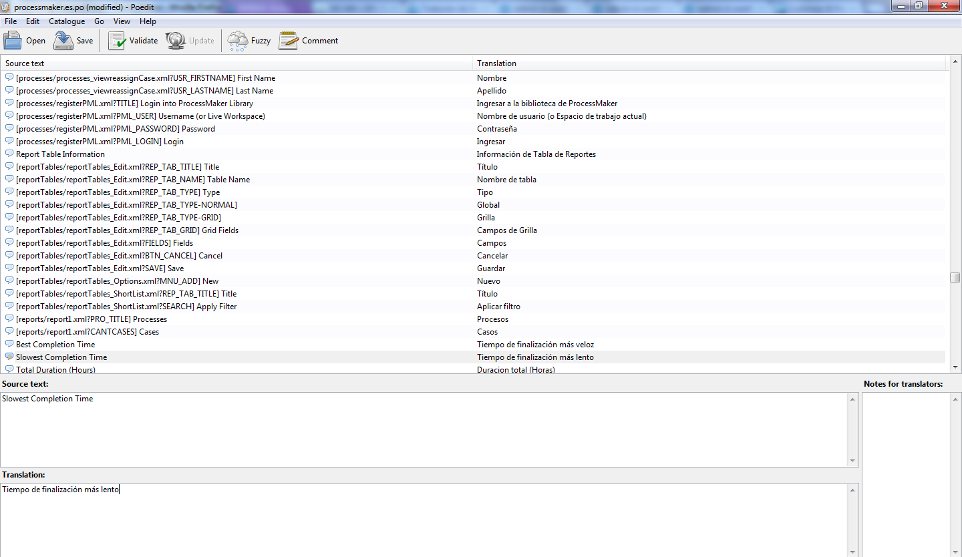
Task: Select the 'Total Duration (Hours)' row
Action: pos(55,369)
